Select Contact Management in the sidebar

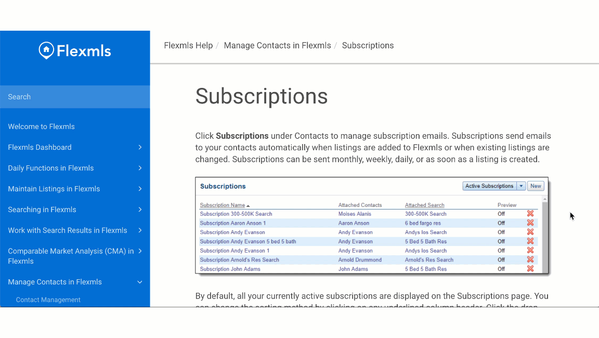[48, 300]
